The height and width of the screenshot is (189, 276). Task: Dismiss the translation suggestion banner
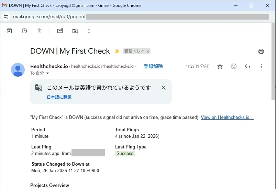coord(164,88)
